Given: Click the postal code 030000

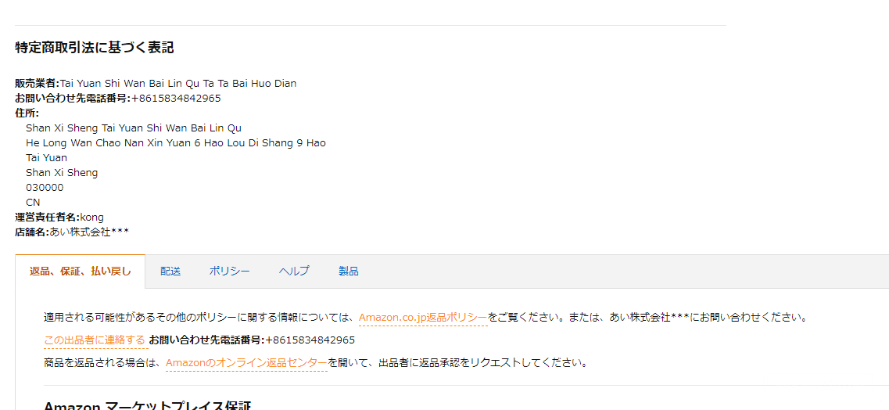Looking at the screenshot, I should [45, 188].
